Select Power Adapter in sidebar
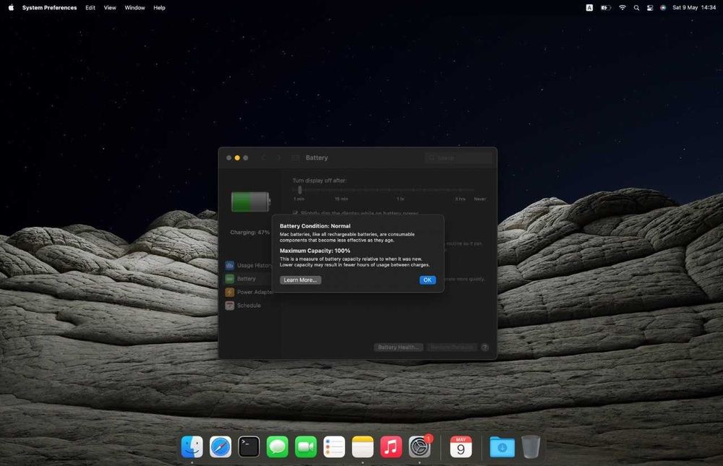The image size is (723, 466). 249,292
